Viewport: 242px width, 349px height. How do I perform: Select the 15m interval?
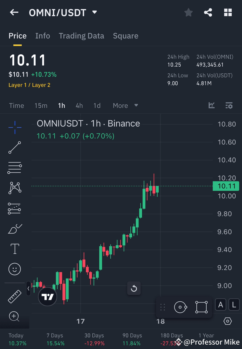pos(41,106)
